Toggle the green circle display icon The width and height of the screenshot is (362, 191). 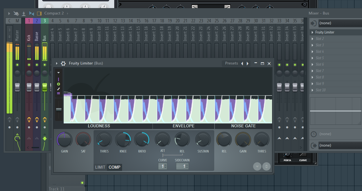59,84
